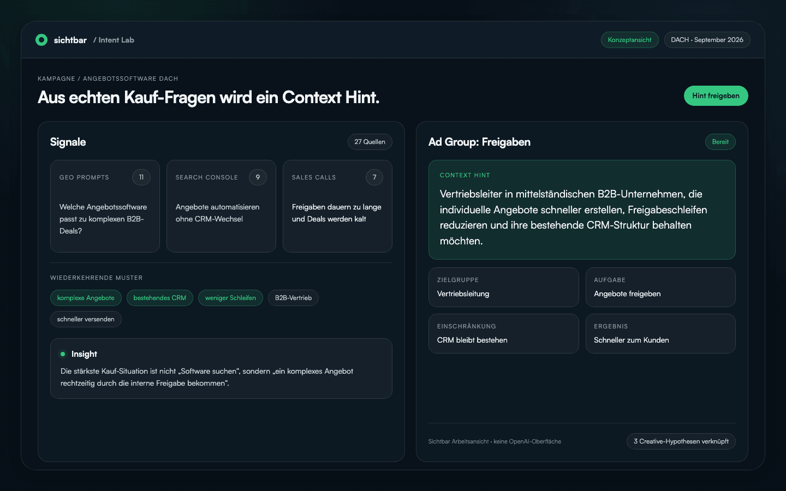The height and width of the screenshot is (491, 786).
Task: Open the GEO Prompts signal card
Action: [x=105, y=206]
